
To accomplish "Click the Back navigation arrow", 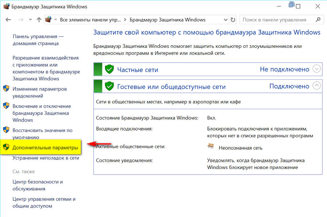I will pos(8,20).
